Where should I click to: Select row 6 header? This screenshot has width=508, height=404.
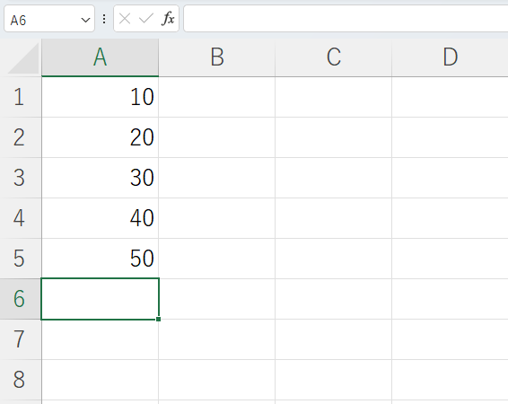click(x=21, y=299)
